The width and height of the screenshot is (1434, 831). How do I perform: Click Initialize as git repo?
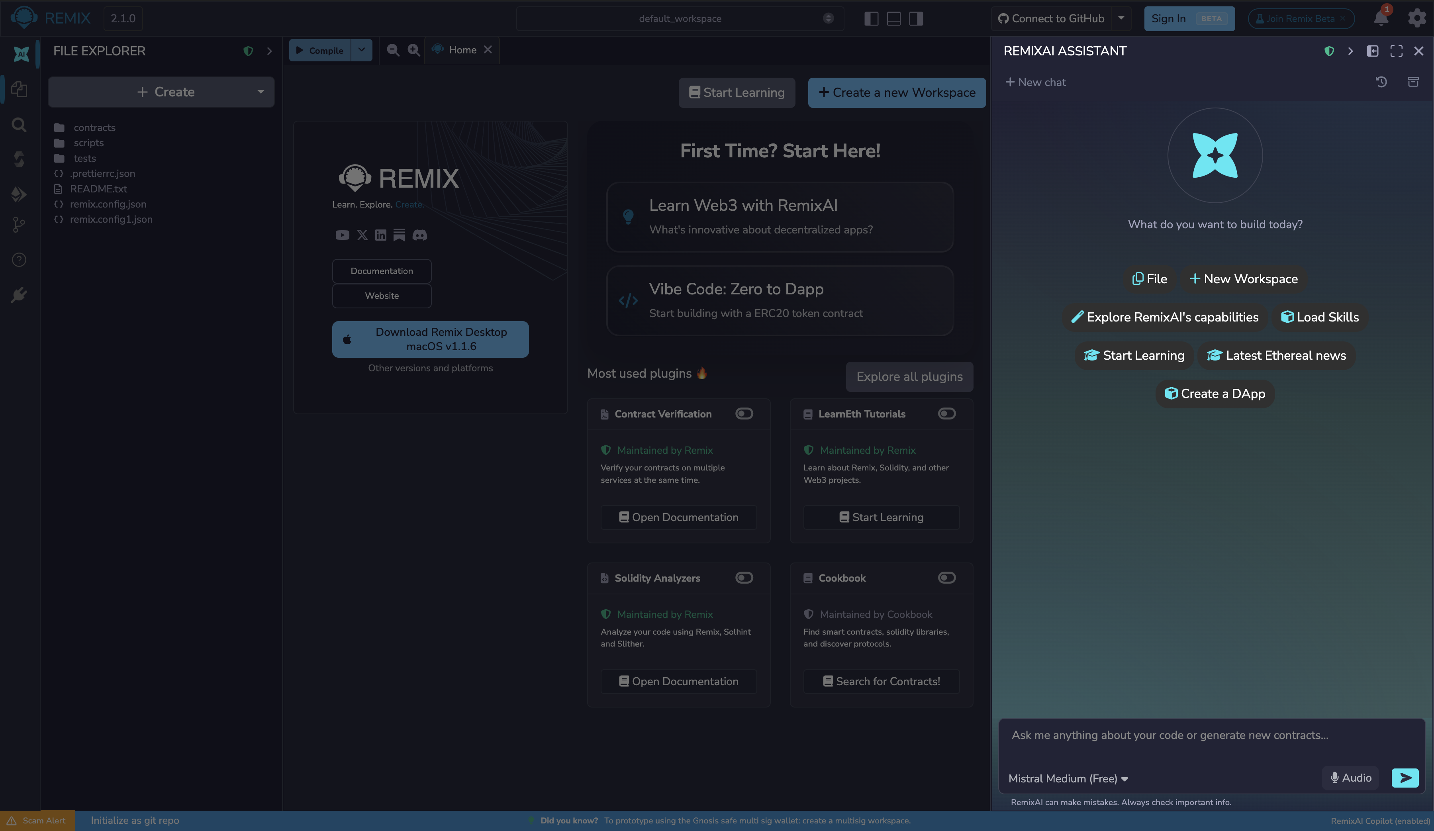(135, 820)
